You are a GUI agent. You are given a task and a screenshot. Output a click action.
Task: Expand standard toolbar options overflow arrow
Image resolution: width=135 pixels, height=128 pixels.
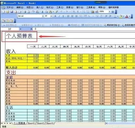[116, 12]
